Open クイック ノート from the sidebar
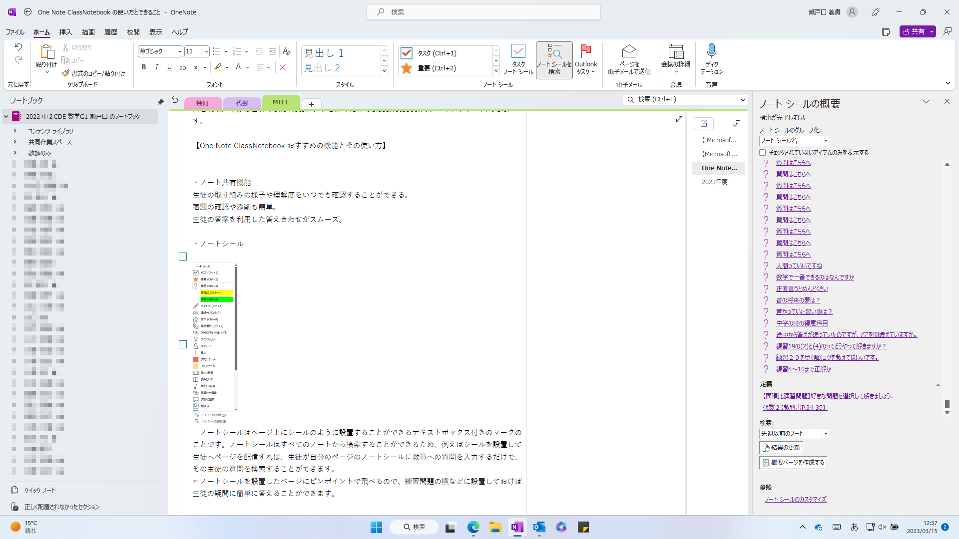 (x=39, y=490)
